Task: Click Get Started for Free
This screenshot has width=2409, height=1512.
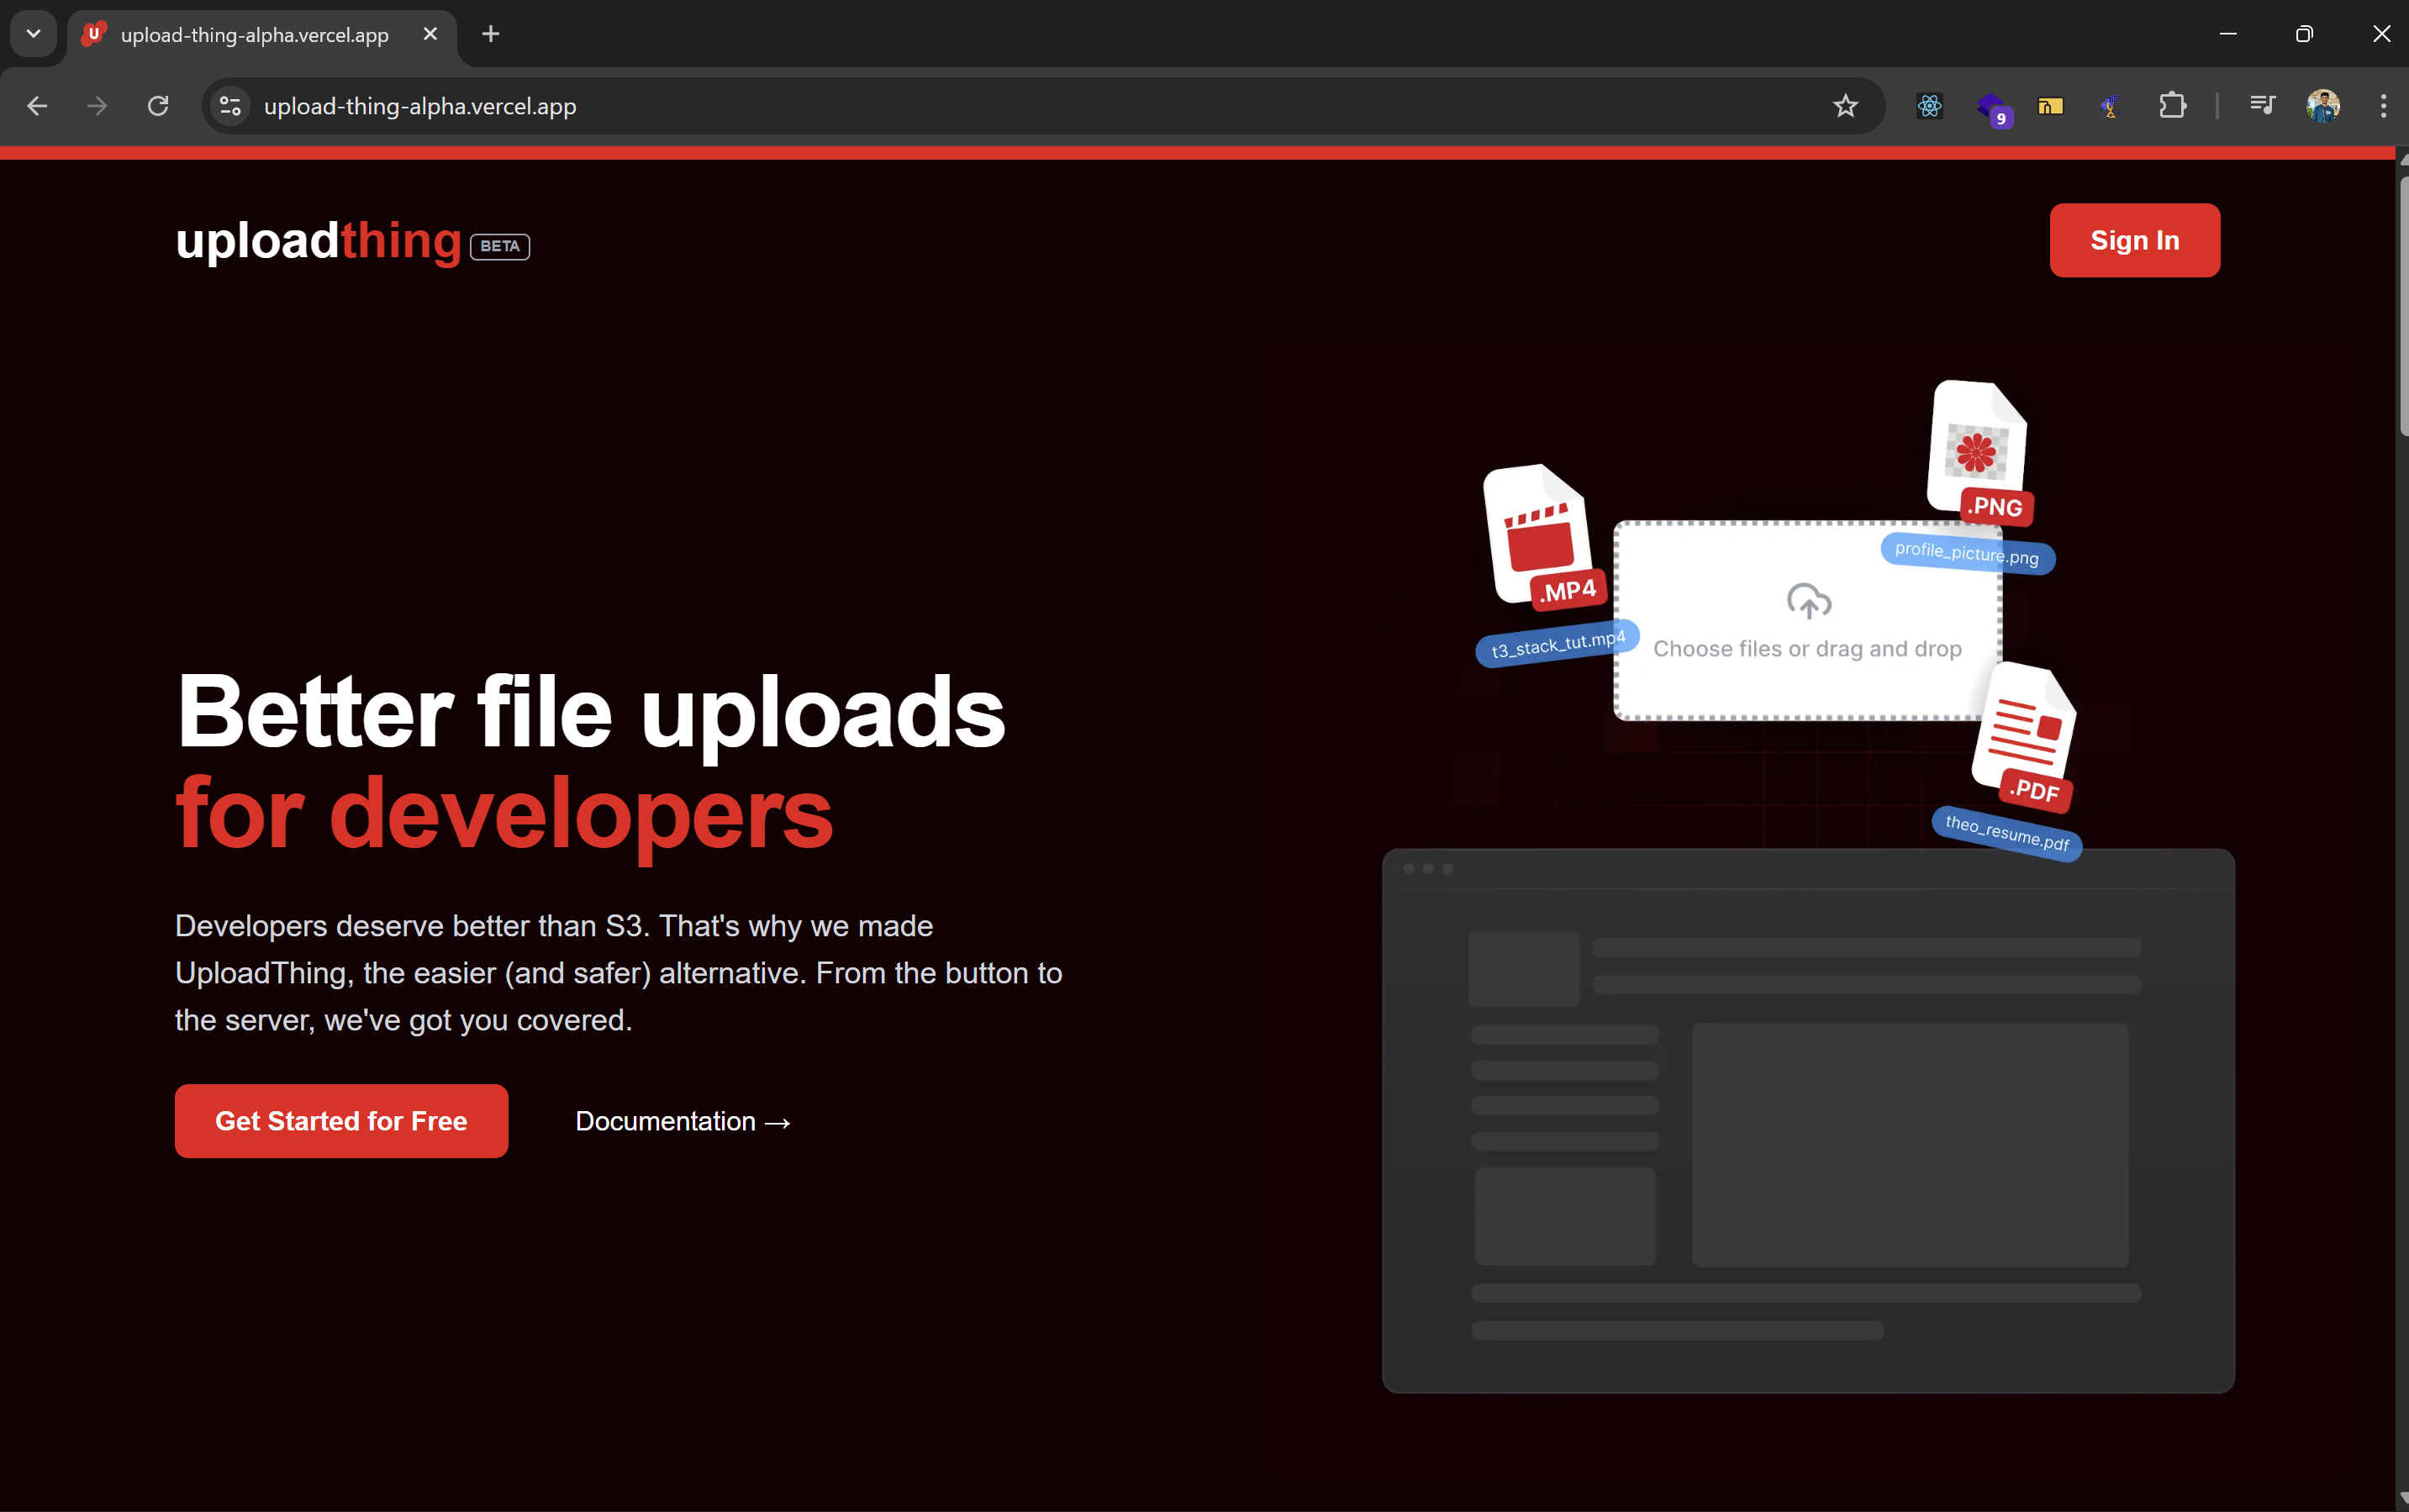Action: (341, 1121)
